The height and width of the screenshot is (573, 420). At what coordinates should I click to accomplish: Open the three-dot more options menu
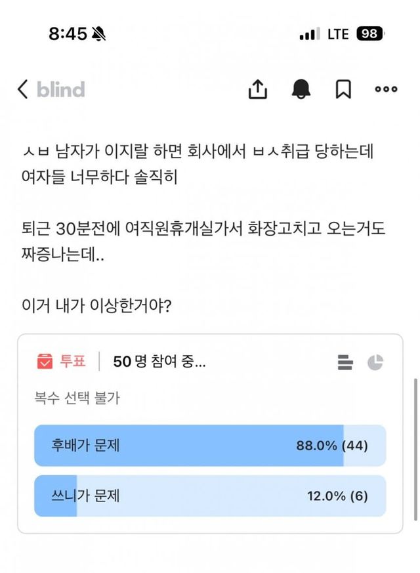386,89
